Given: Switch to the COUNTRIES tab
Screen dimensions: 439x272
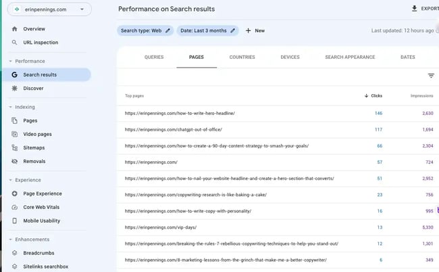Looking at the screenshot, I should [x=242, y=58].
